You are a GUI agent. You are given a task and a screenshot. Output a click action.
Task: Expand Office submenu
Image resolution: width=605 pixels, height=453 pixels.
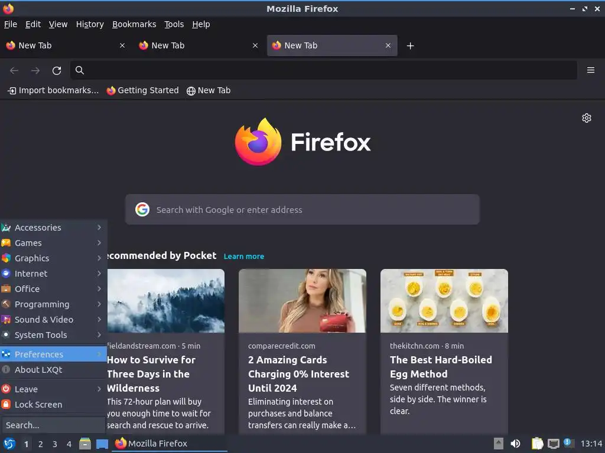(53, 289)
